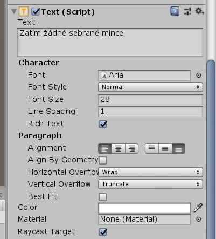The width and height of the screenshot is (216, 239).
Task: Open the Font Style dropdown
Action: click(150, 87)
